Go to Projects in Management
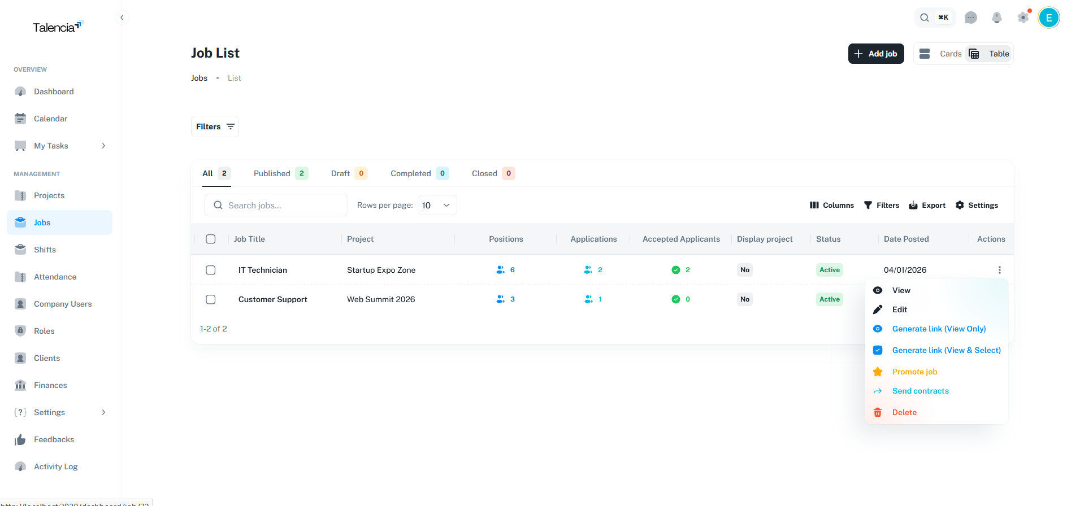The height and width of the screenshot is (506, 1080). pyautogui.click(x=59, y=195)
